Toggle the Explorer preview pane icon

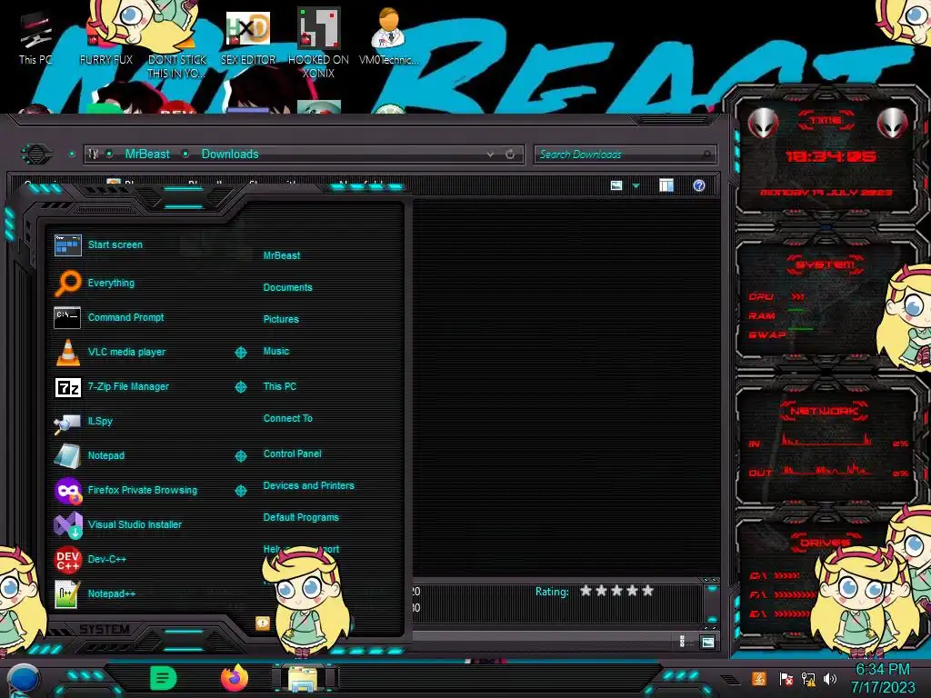point(666,185)
